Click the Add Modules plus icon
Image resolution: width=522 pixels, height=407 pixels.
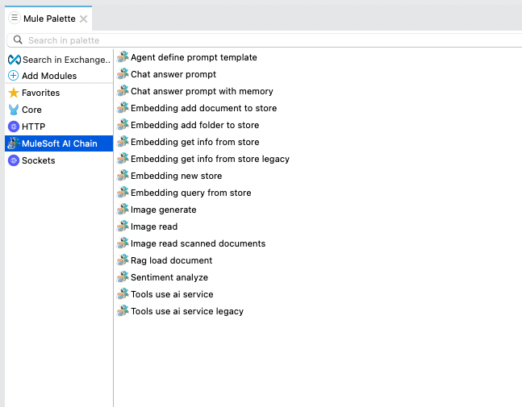click(x=14, y=76)
